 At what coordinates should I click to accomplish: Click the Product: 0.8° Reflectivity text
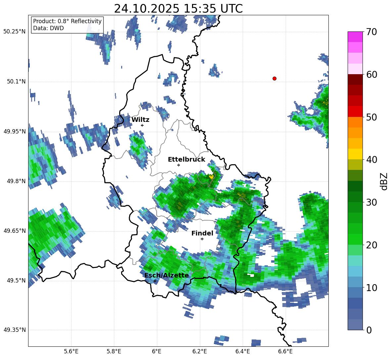(67, 21)
